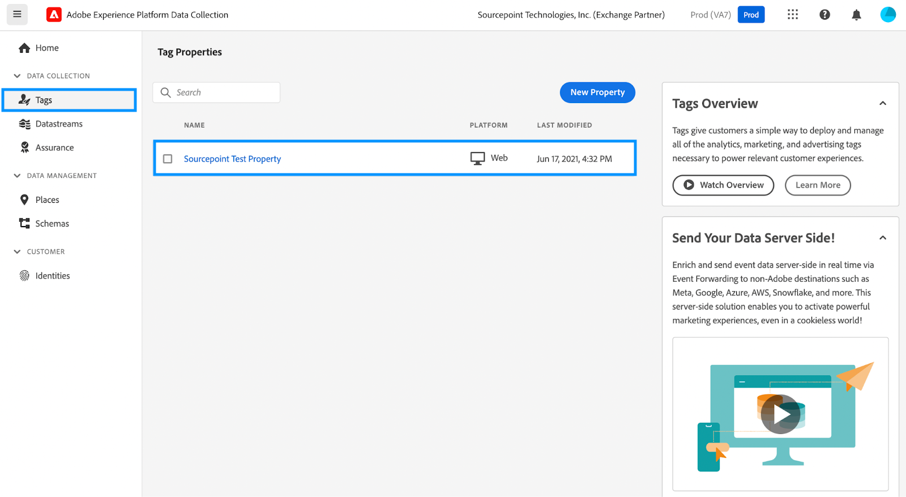Open the help question mark icon
The height and width of the screenshot is (497, 906).
tap(824, 15)
